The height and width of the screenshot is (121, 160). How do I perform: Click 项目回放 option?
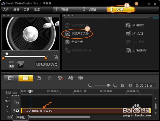click(138, 25)
